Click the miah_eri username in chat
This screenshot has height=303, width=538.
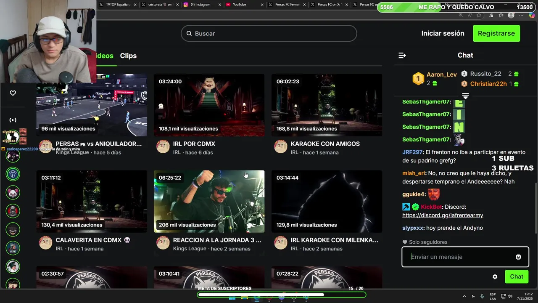[414, 173]
